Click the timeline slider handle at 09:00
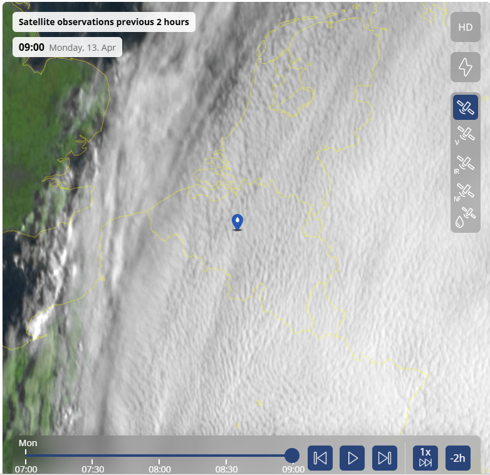 (292, 456)
